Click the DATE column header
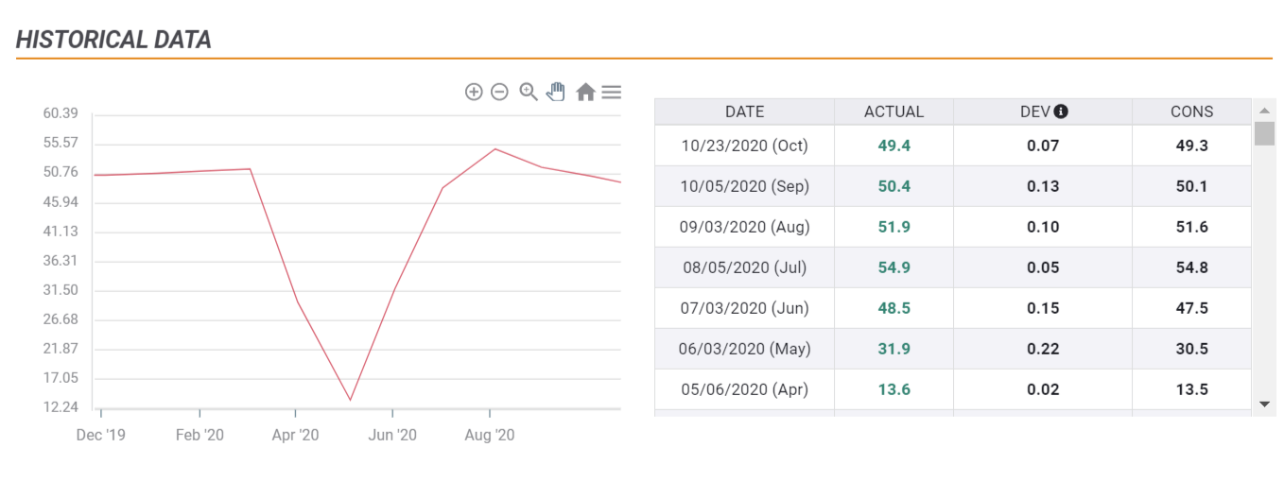 [x=744, y=112]
